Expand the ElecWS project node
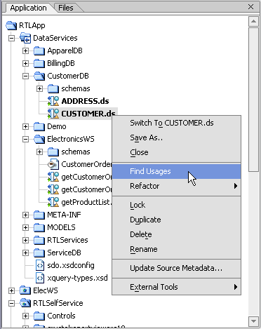Viewport: 261px width, 329px height. coord(11,290)
